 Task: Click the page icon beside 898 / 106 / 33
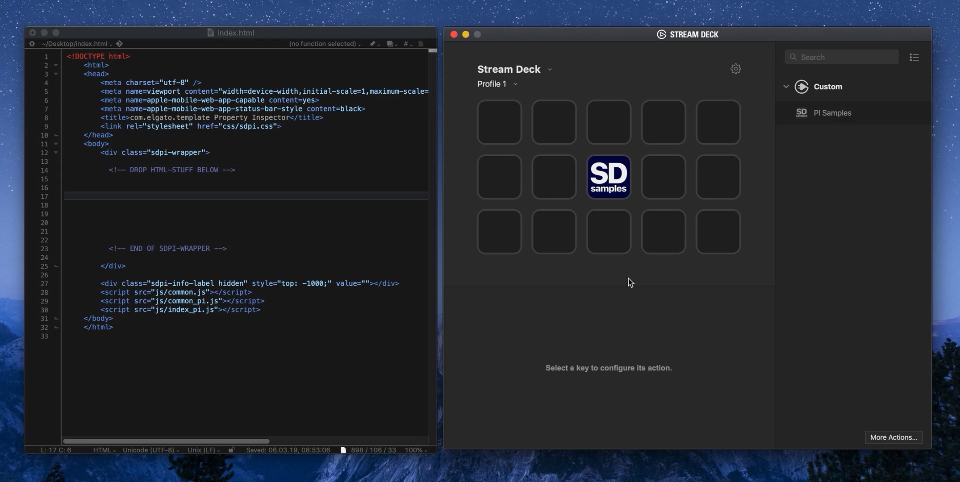pyautogui.click(x=343, y=450)
